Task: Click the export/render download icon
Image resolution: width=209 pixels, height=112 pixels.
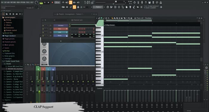Action: [161, 2]
